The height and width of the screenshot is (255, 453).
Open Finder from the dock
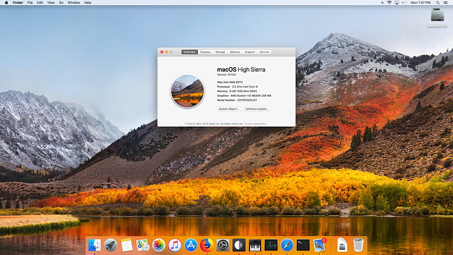click(x=95, y=245)
